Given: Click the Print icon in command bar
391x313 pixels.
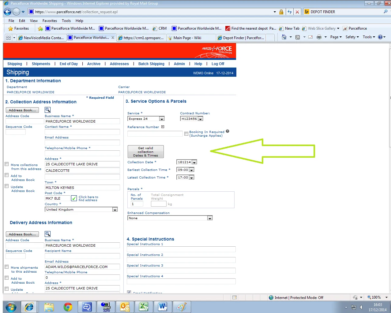Looking at the screenshot, I should coord(319,37).
